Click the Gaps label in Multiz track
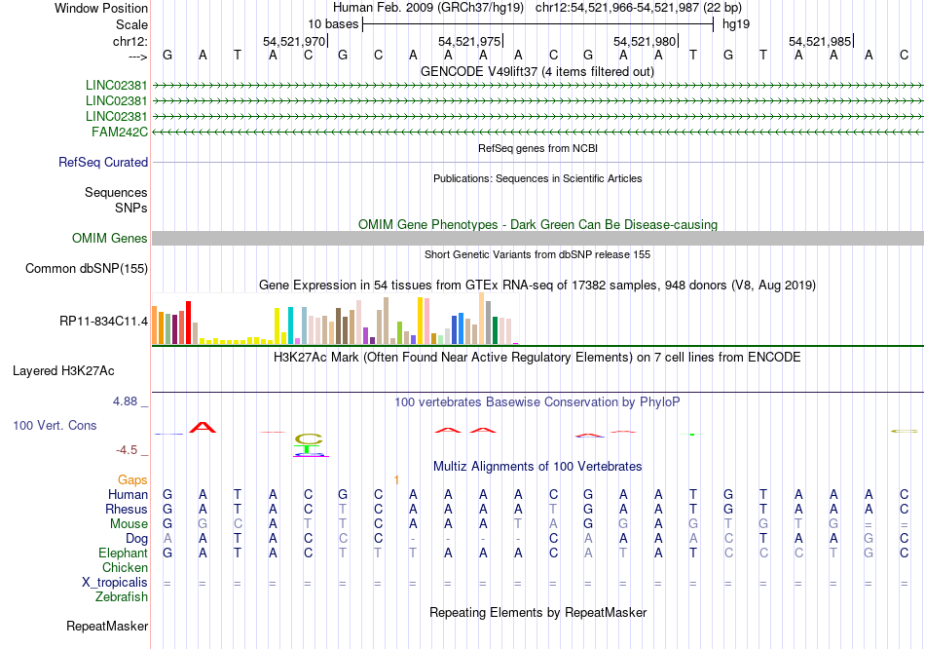925x649 pixels. (x=132, y=480)
